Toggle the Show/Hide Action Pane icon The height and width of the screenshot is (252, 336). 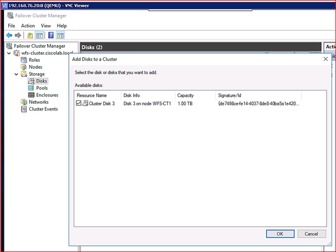(x=61, y=35)
